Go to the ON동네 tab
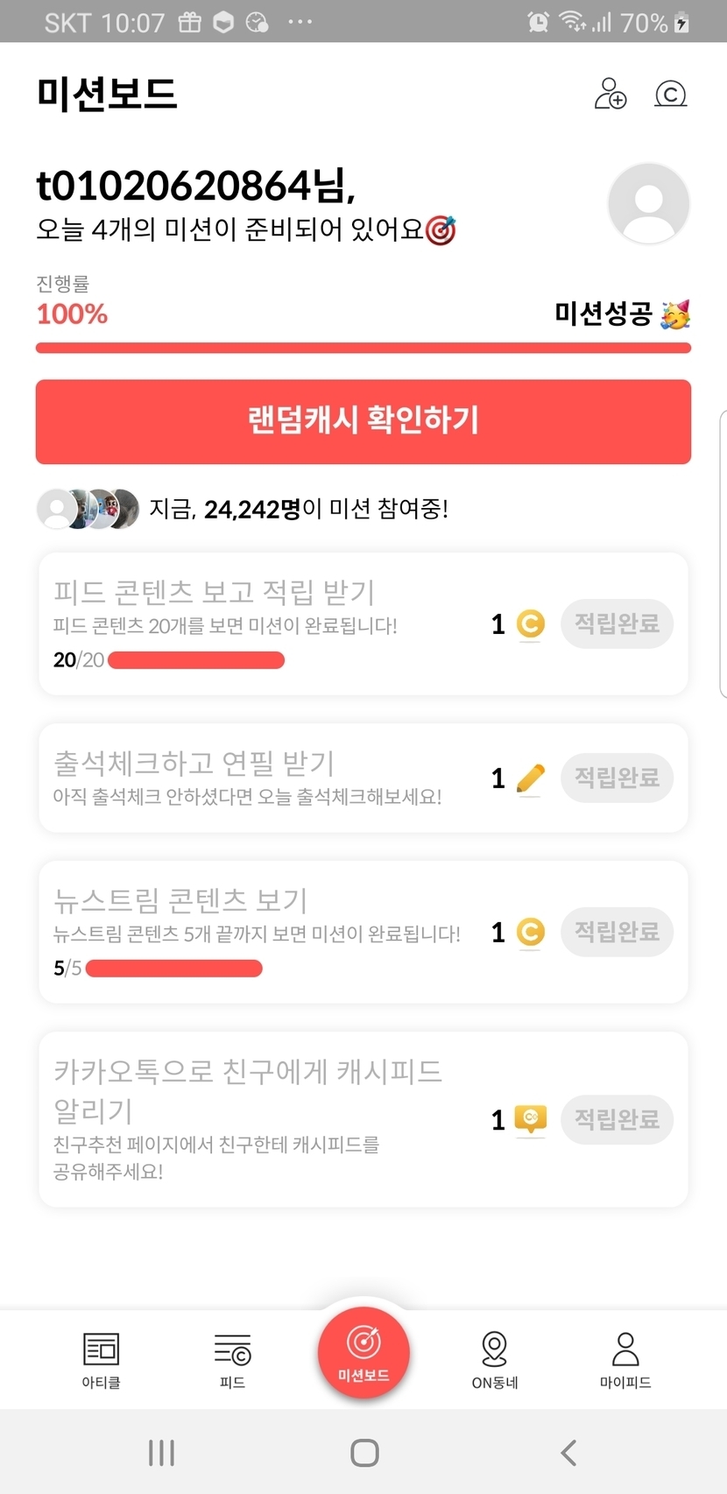The height and width of the screenshot is (1494, 727). pos(495,1360)
